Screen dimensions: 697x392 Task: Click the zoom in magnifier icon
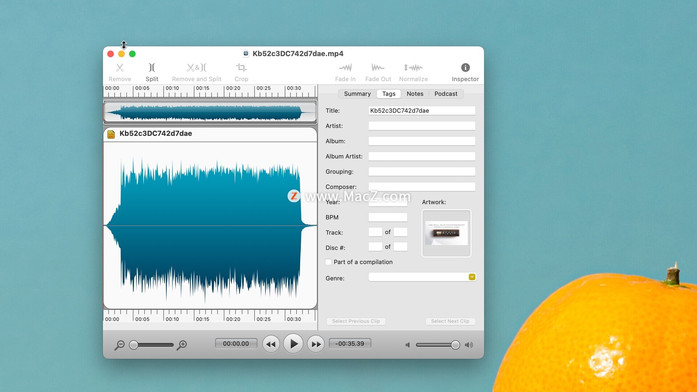tap(182, 345)
